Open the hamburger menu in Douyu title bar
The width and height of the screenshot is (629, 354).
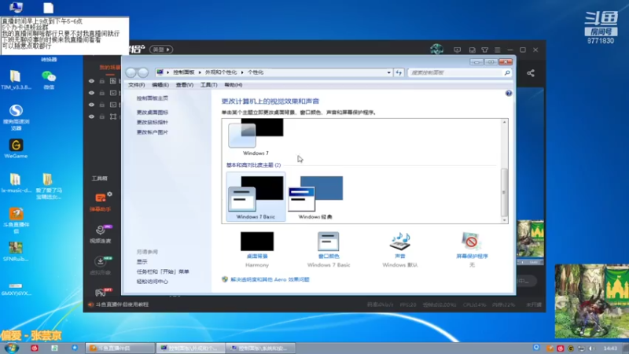[498, 50]
